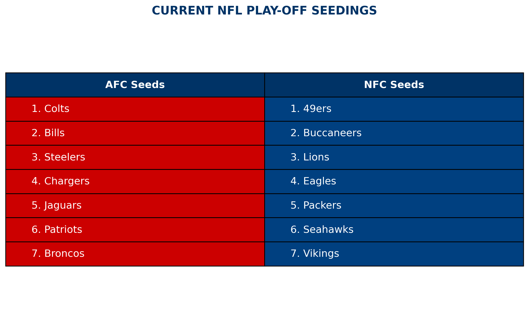This screenshot has width=529, height=325.
Task: Select the 1. Colts cell
Action: click(x=51, y=109)
